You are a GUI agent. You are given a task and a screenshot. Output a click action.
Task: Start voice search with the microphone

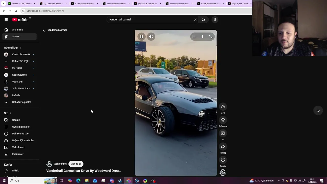tap(215, 20)
